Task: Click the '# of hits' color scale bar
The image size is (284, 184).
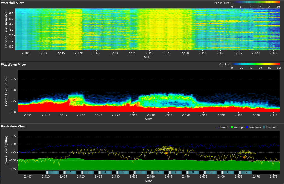Action: point(256,64)
